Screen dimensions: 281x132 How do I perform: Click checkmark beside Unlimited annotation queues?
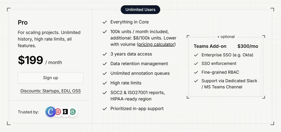pyautogui.click(x=105, y=73)
